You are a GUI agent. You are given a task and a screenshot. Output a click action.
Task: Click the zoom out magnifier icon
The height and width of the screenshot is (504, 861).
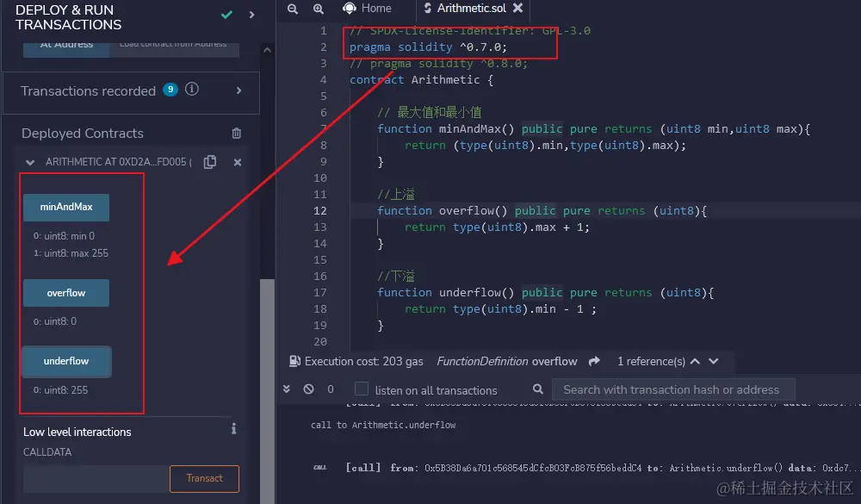pyautogui.click(x=293, y=9)
